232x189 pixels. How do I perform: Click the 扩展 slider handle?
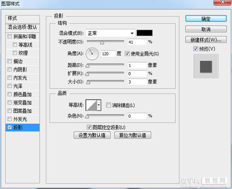(x=87, y=74)
